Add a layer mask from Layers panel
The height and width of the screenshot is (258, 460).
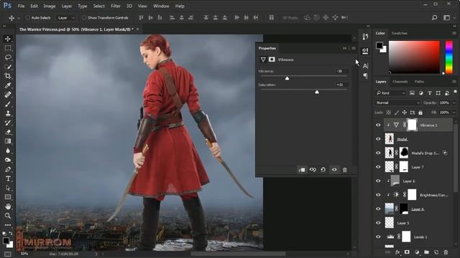point(407,252)
